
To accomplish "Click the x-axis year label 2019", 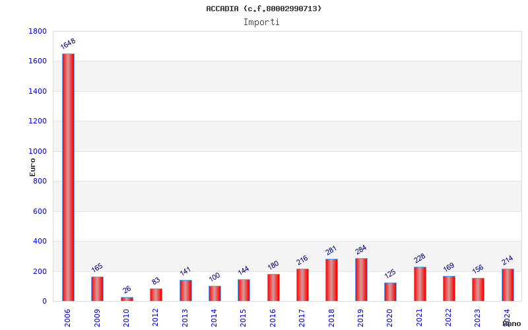I will (x=360, y=318).
